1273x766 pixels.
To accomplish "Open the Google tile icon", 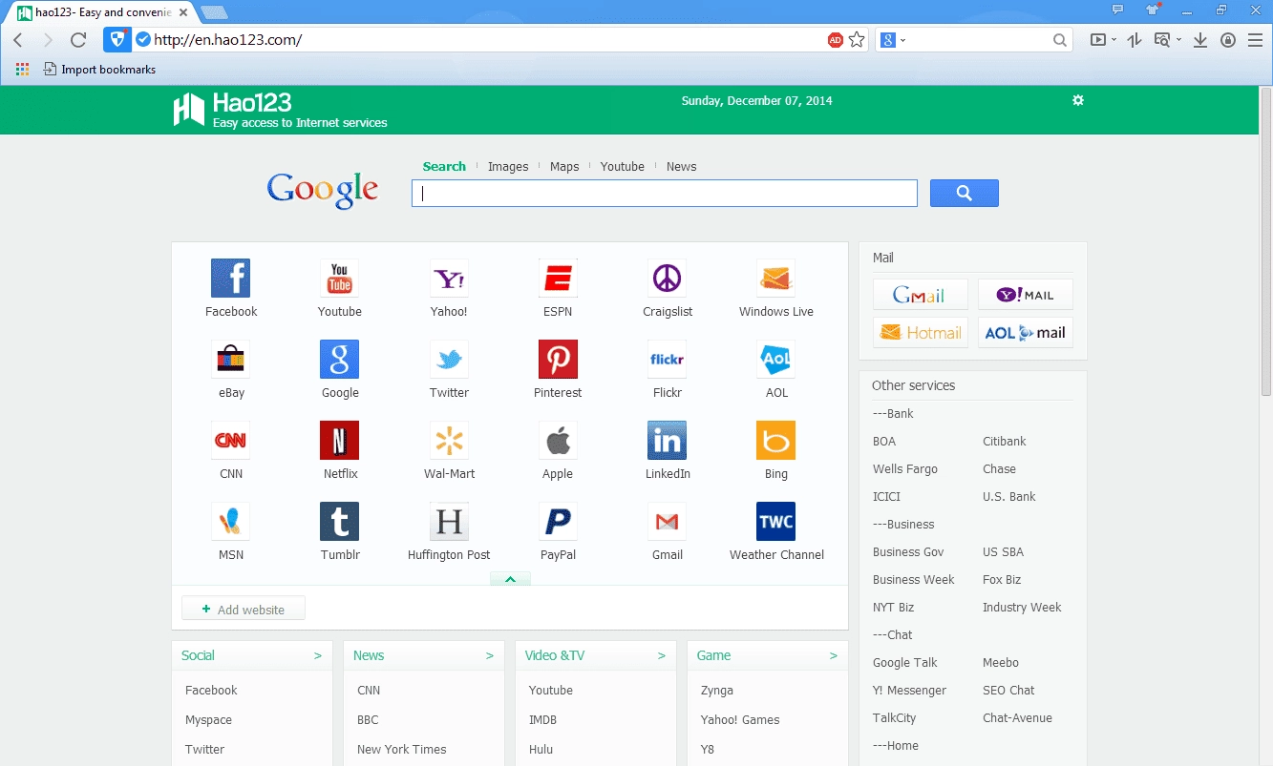I will 339,360.
